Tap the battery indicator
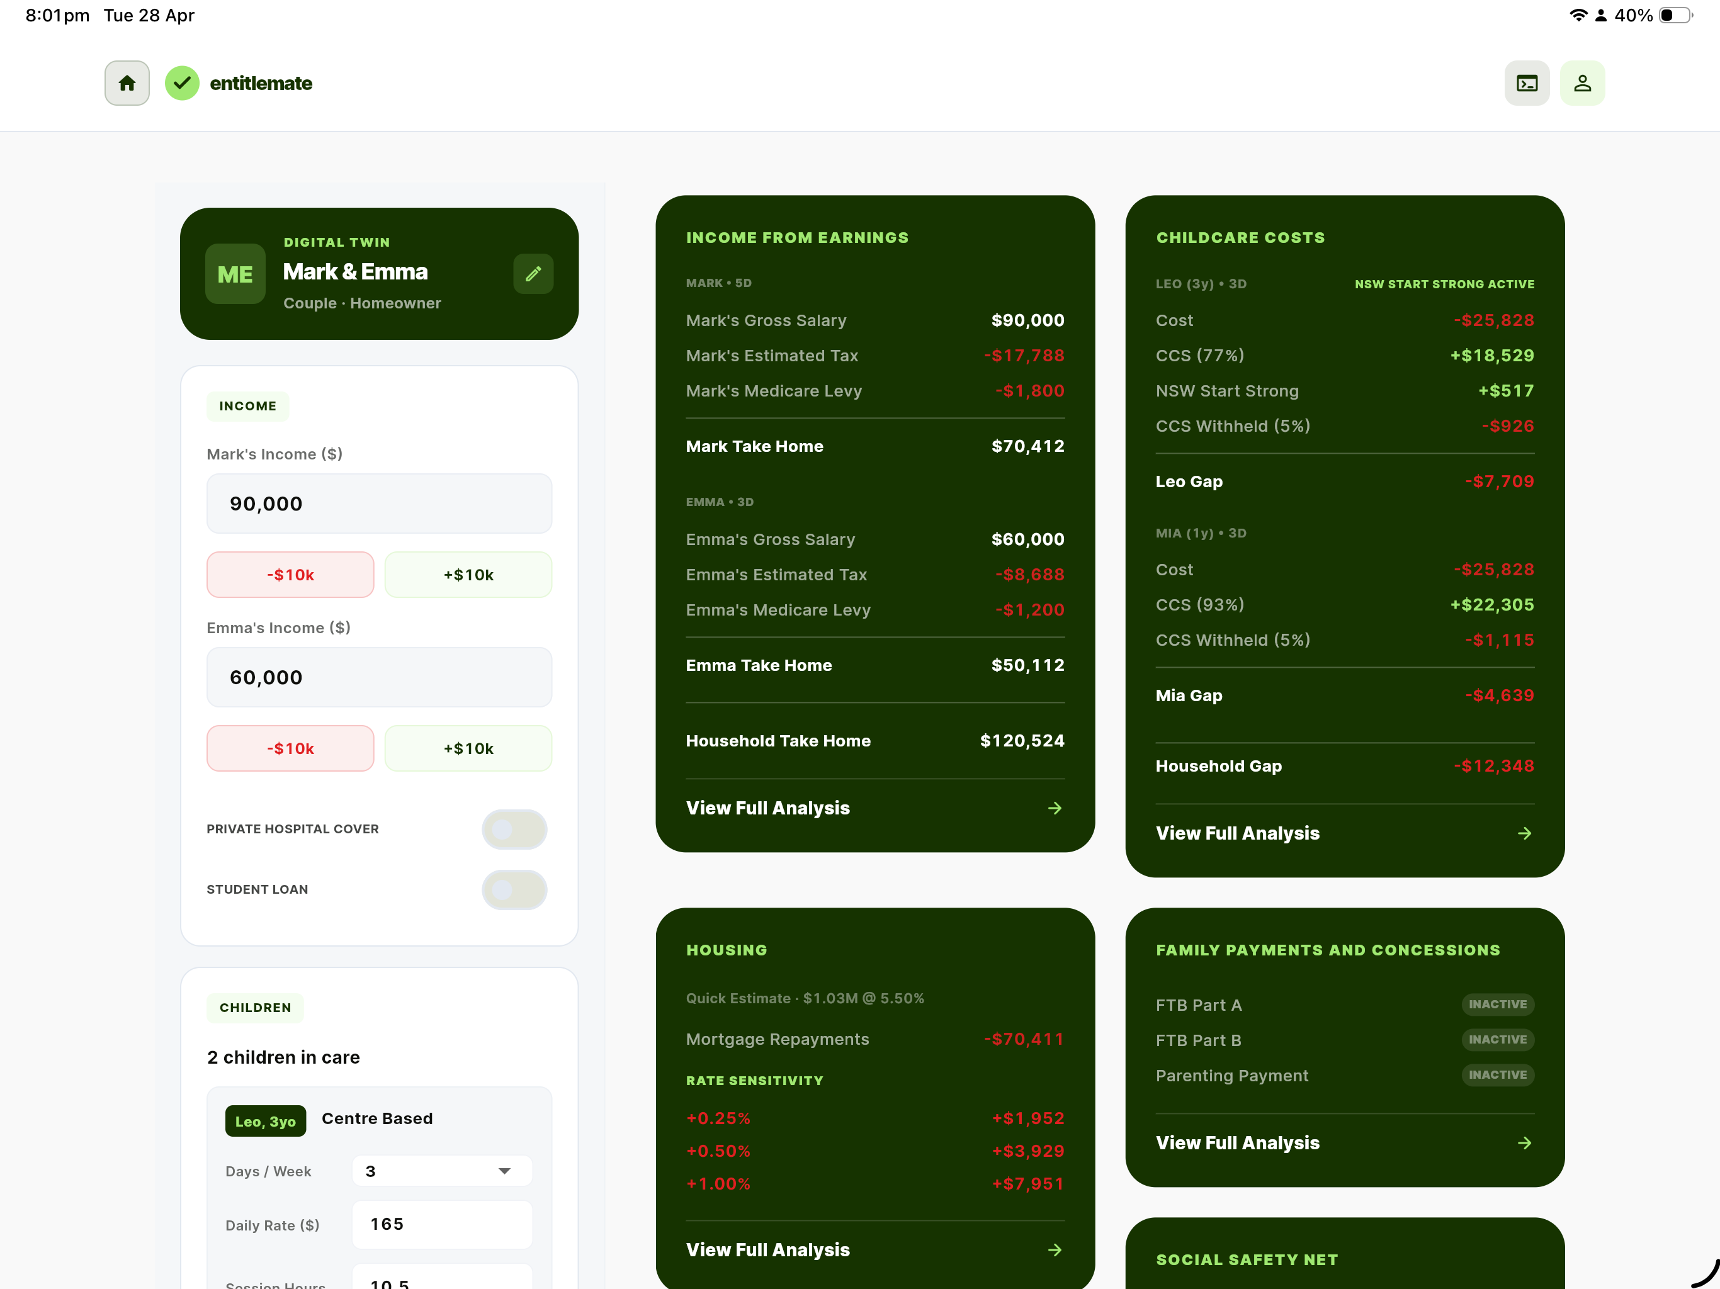This screenshot has height=1289, width=1720. (x=1675, y=16)
